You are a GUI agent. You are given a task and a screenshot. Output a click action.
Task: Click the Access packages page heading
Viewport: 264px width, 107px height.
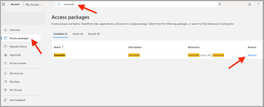tap(71, 17)
